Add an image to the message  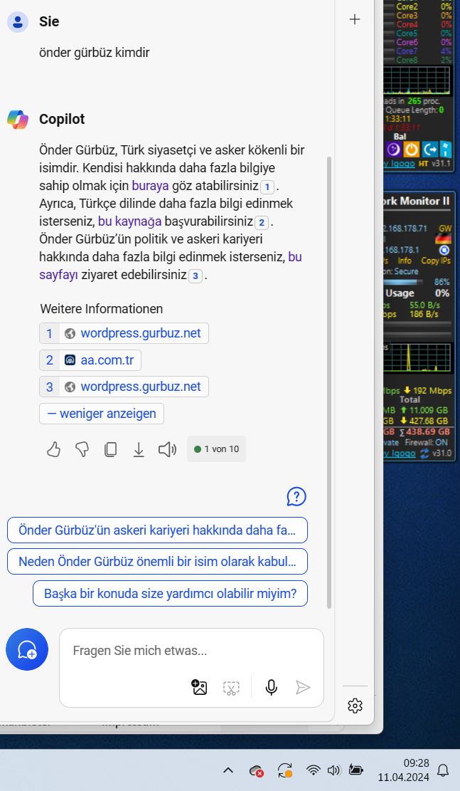click(x=199, y=687)
